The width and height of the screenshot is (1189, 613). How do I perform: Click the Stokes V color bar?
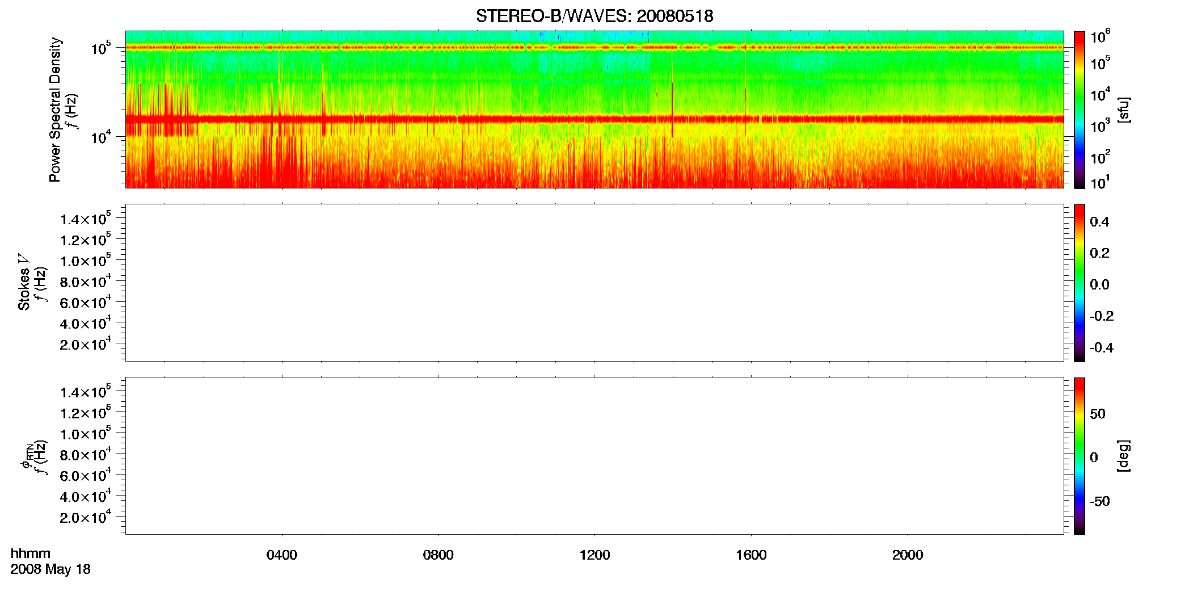point(1080,283)
